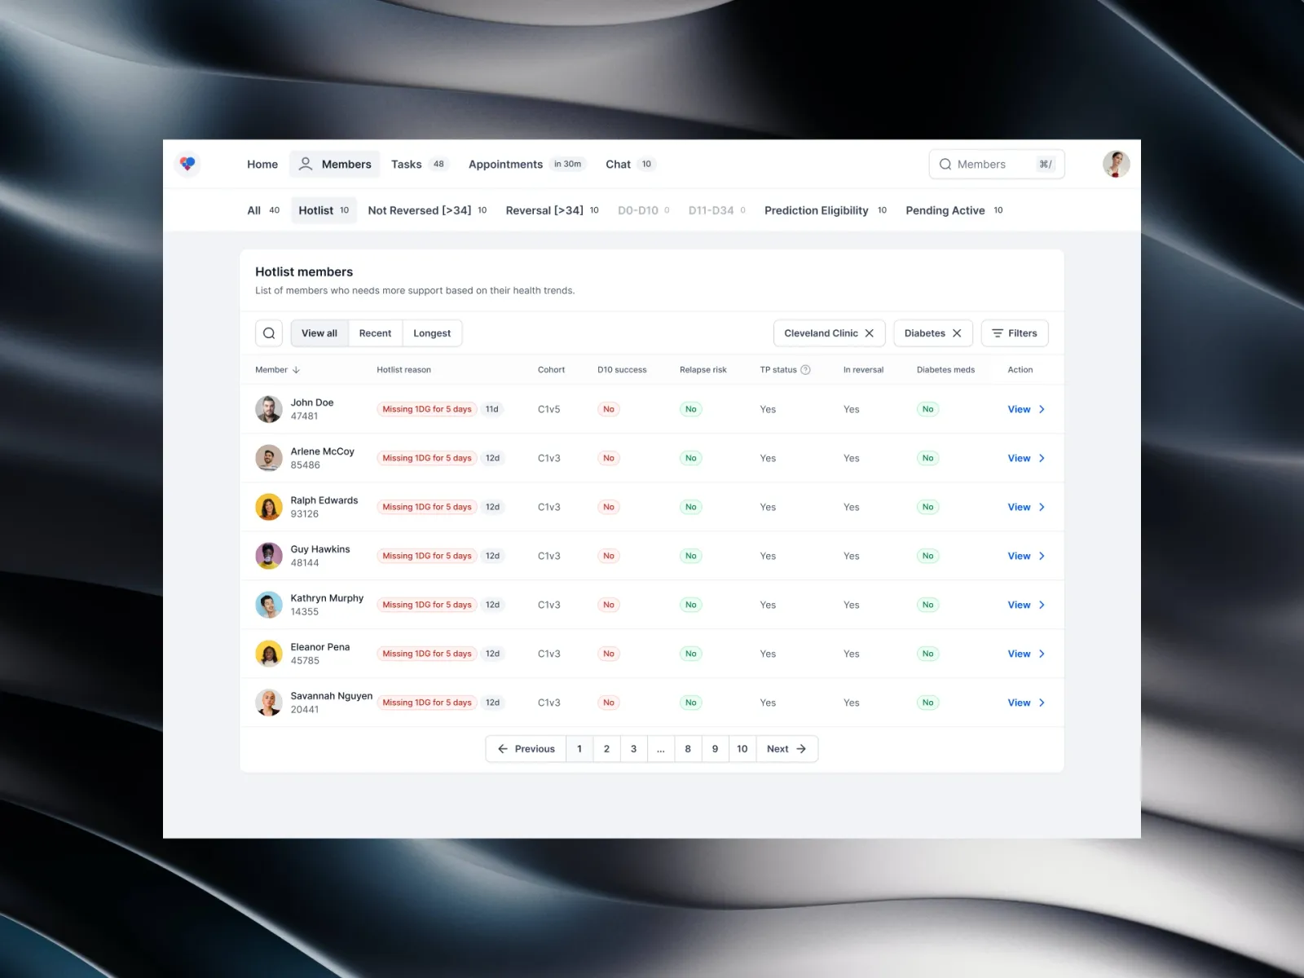The image size is (1304, 978).
Task: View Savannah Nguyen's details
Action: coord(1026,703)
